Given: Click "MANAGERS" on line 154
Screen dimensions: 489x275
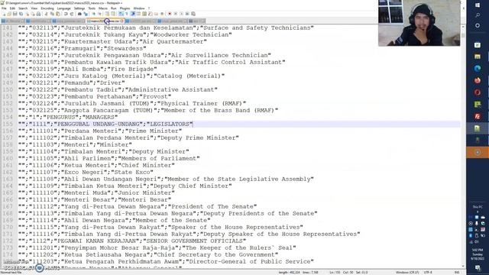Looking at the screenshot, I should (99, 117).
